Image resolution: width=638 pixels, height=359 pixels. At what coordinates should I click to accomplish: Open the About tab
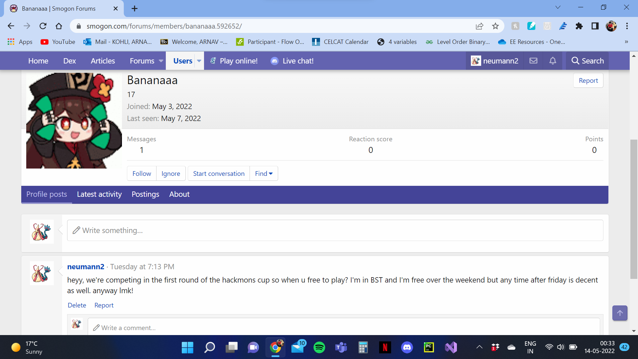coord(179,194)
